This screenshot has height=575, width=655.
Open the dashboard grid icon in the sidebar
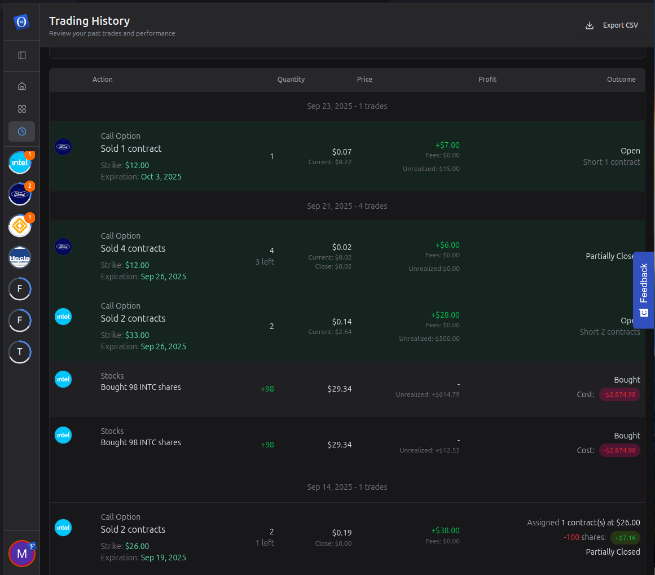coord(22,109)
